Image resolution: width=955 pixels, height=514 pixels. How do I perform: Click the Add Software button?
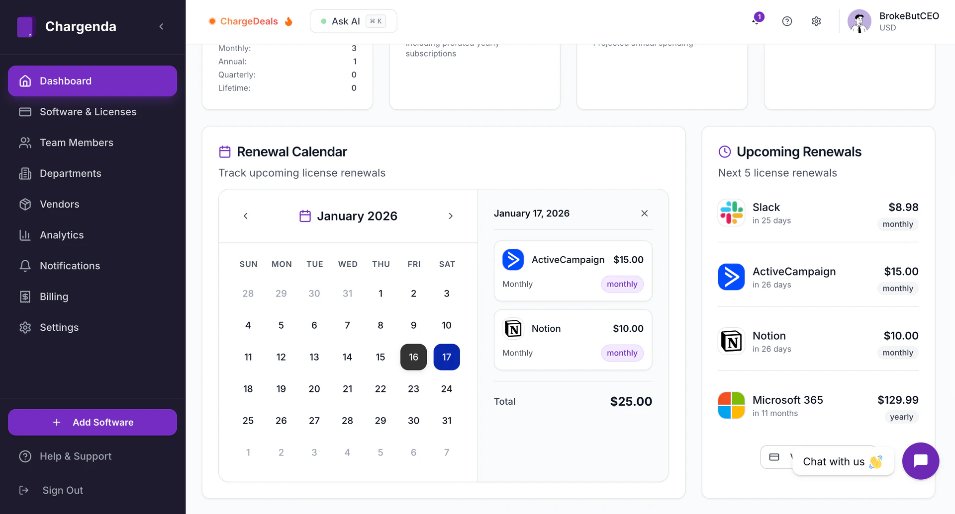pyautogui.click(x=92, y=422)
